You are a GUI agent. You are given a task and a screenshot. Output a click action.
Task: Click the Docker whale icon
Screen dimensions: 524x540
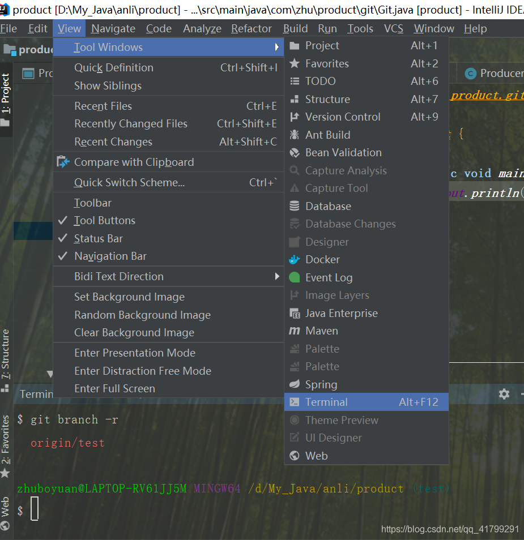point(295,259)
